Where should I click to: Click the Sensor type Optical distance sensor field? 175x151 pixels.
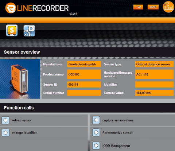click(154, 64)
